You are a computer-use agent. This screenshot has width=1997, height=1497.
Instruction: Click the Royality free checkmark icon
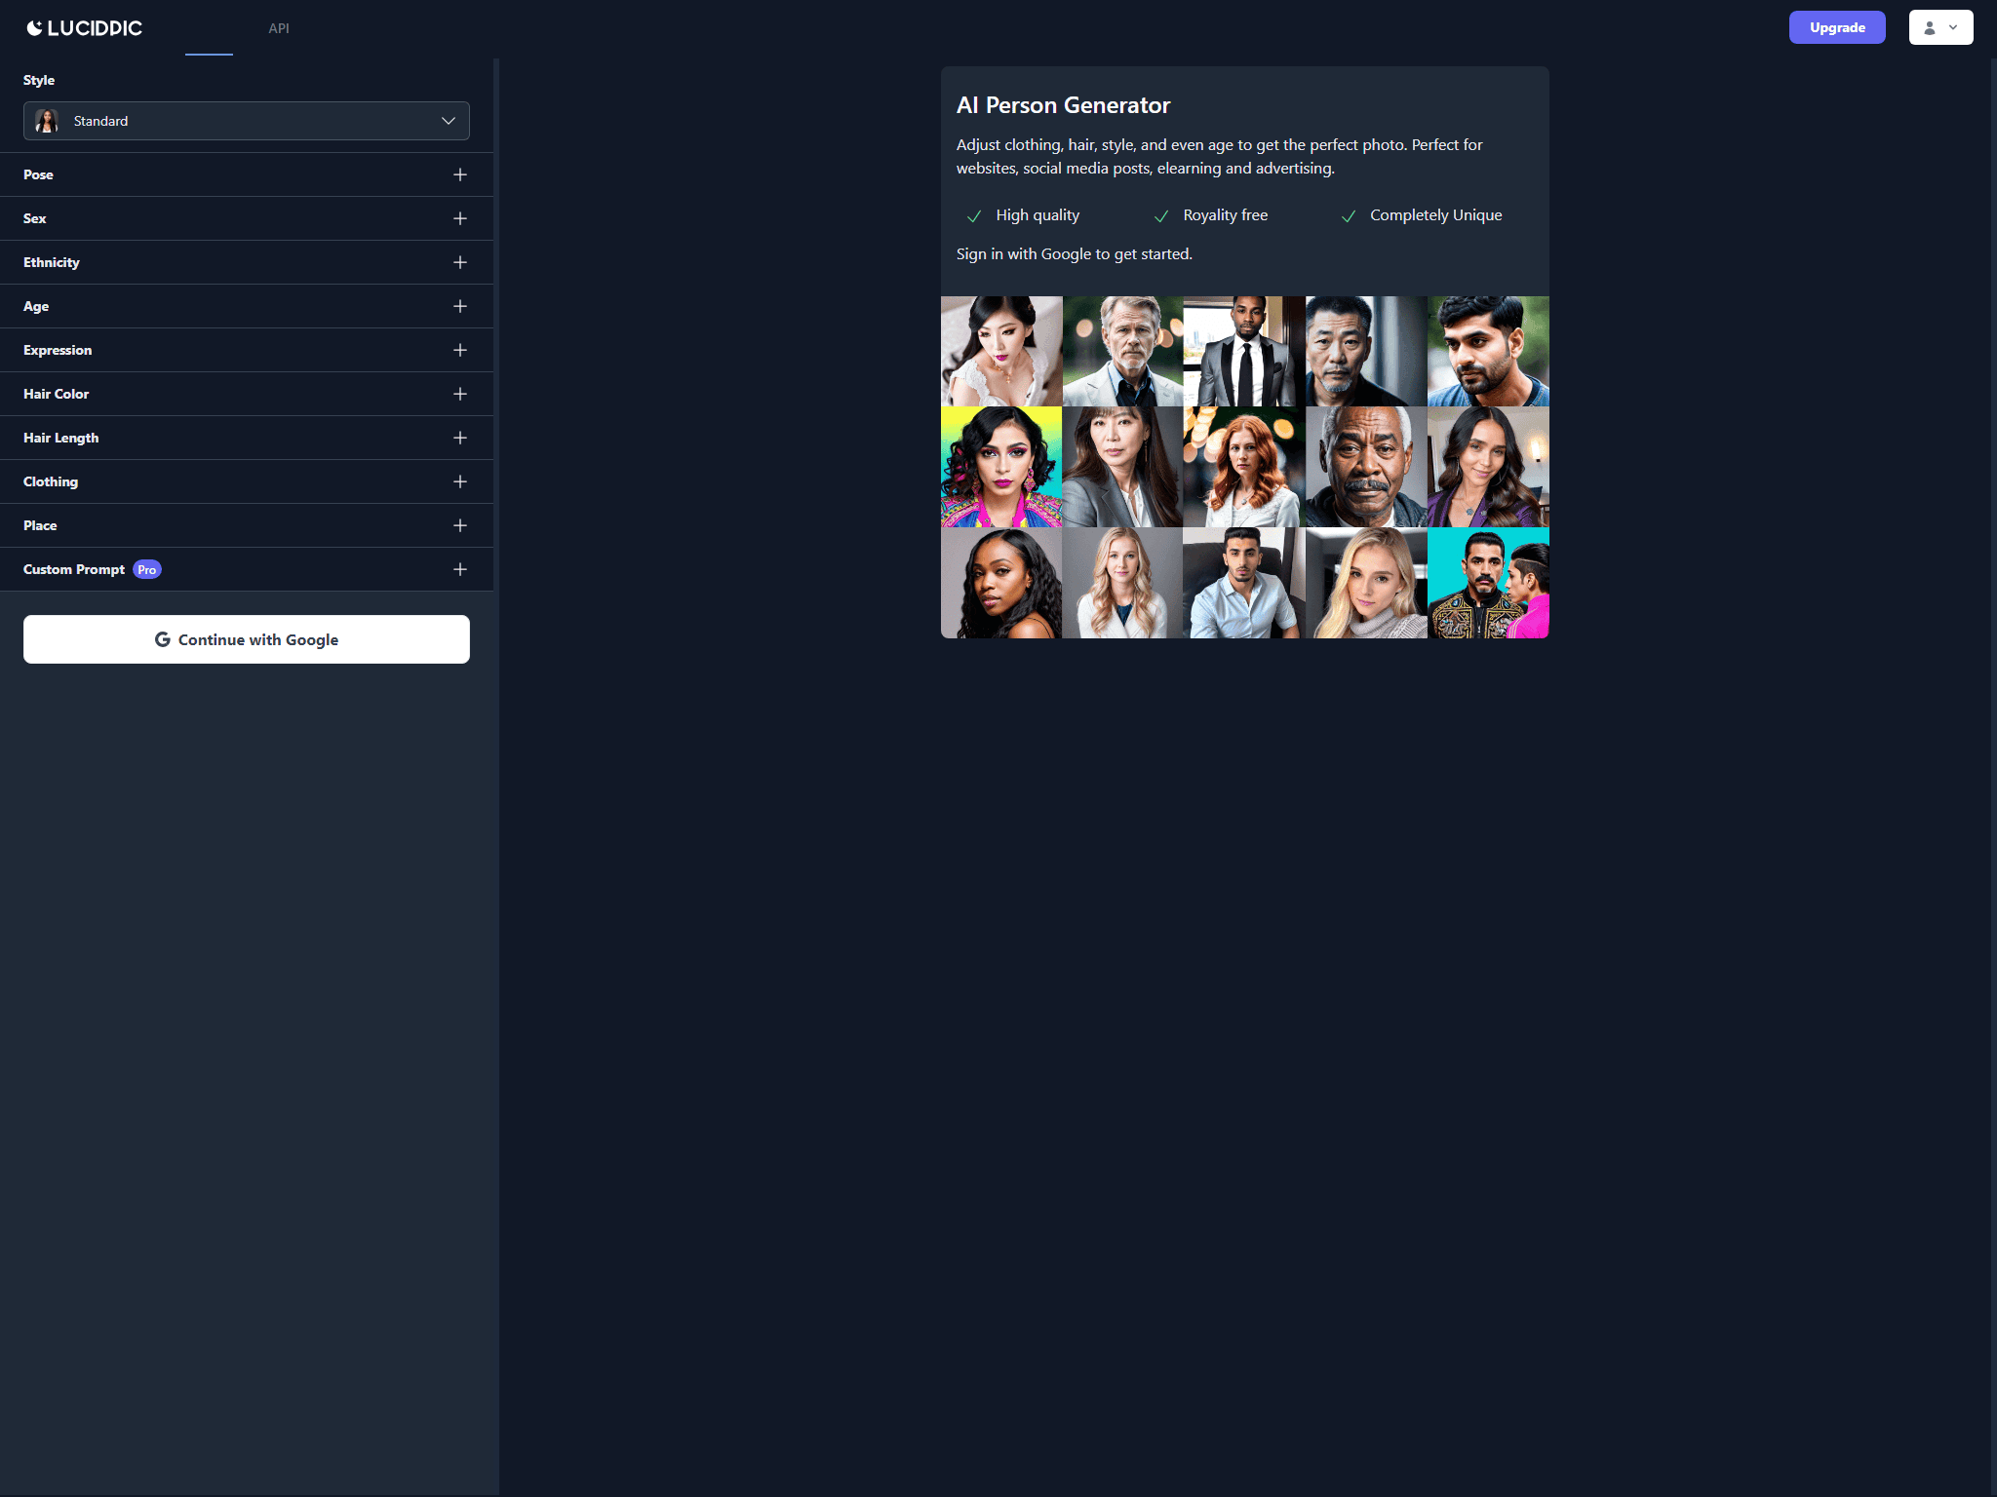click(1160, 216)
